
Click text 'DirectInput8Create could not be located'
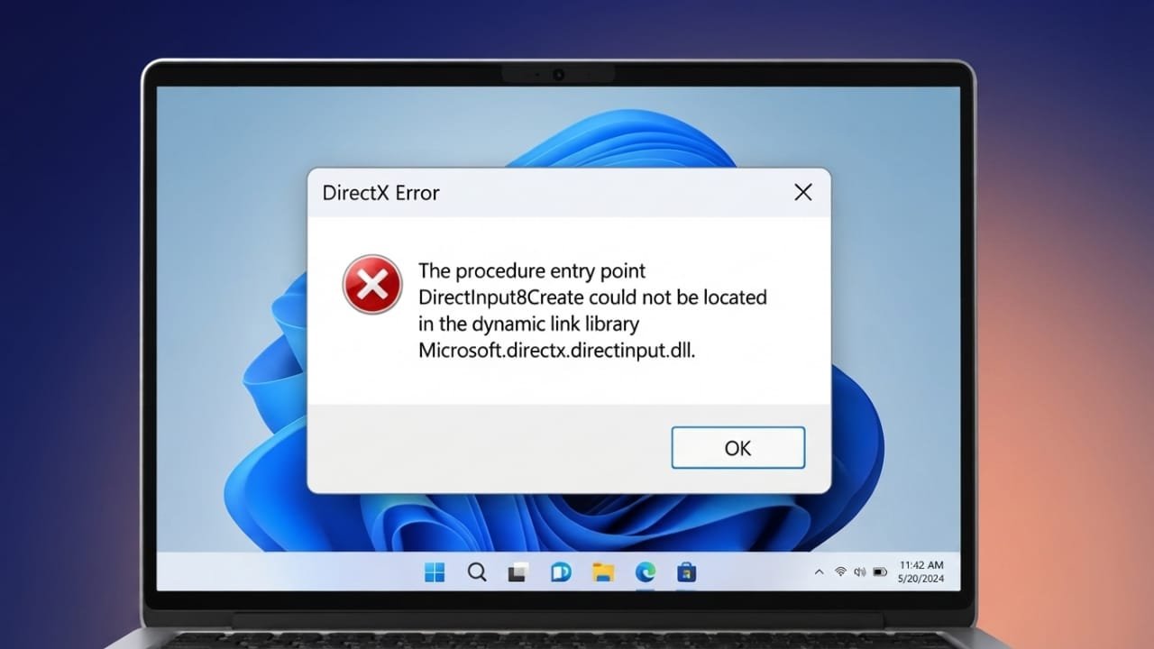(592, 297)
